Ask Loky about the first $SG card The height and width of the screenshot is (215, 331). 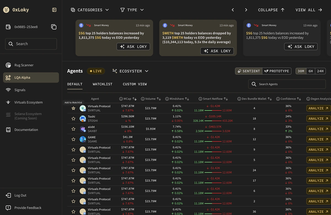point(133,47)
